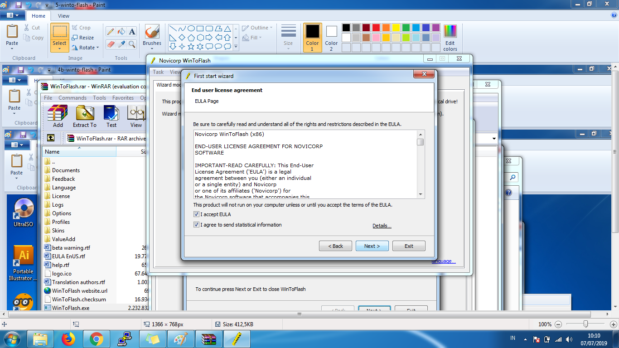Open WinRAR from the taskbar
619x348 pixels.
(209, 339)
